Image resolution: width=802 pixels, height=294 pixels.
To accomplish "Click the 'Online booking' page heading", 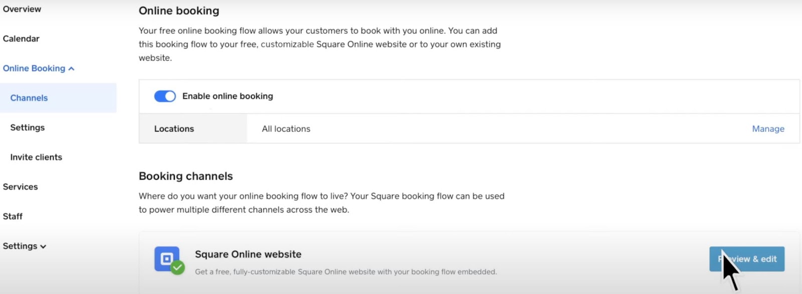I will pyautogui.click(x=179, y=10).
